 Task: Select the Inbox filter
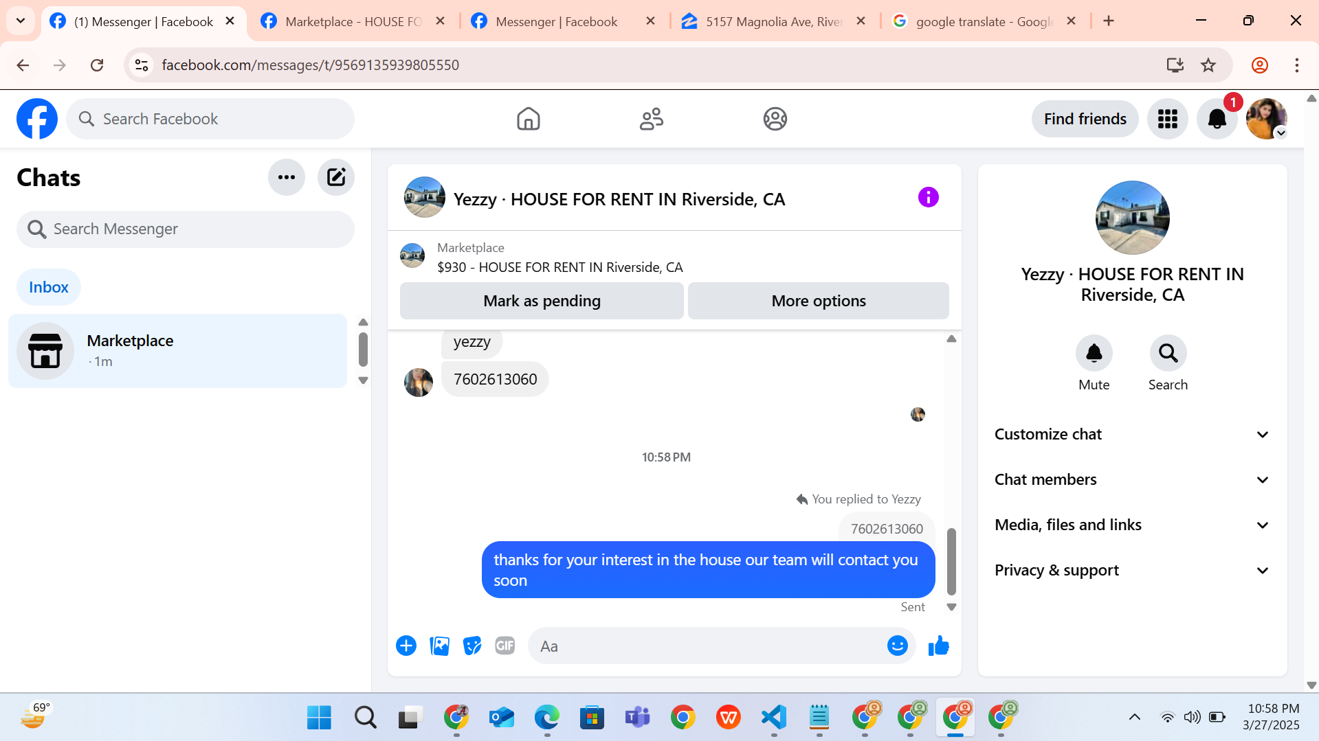pos(49,287)
